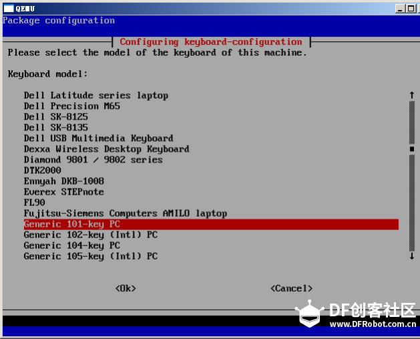Image resolution: width=420 pixels, height=339 pixels.
Task: Select Diamond 9801 / 9802 series
Action: (x=93, y=160)
